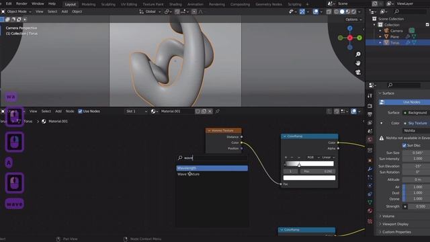
Task: Expand the Volume panel
Action: pos(388,216)
